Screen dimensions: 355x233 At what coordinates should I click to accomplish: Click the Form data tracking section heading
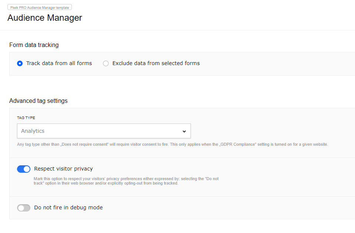pos(34,45)
